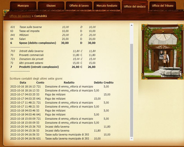This screenshot has height=147, width=184.
Task: Switch to the Elezioni tab
Action: tap(51, 6)
